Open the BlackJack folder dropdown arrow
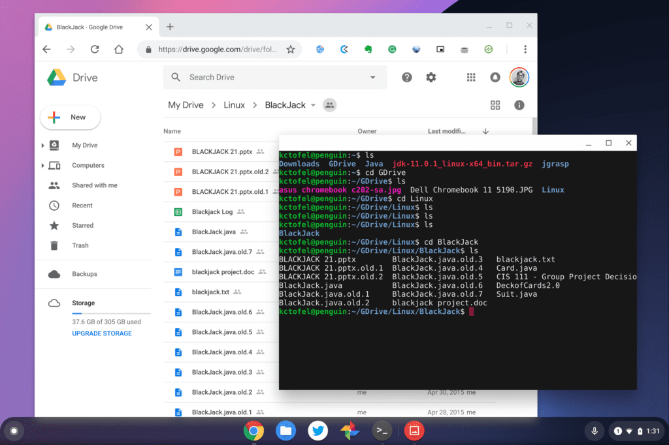This screenshot has height=445, width=669. (313, 105)
